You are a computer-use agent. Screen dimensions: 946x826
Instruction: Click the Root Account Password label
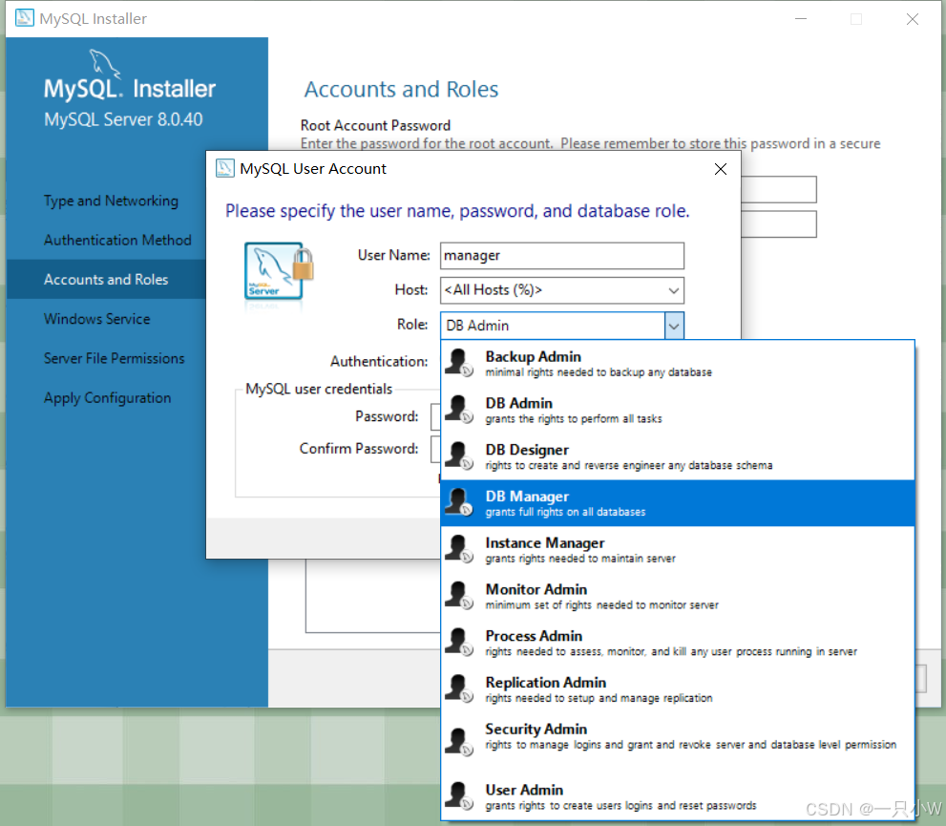tap(375, 125)
